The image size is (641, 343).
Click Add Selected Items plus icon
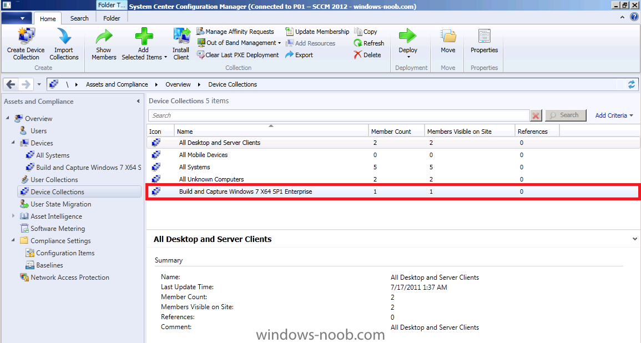coord(144,37)
